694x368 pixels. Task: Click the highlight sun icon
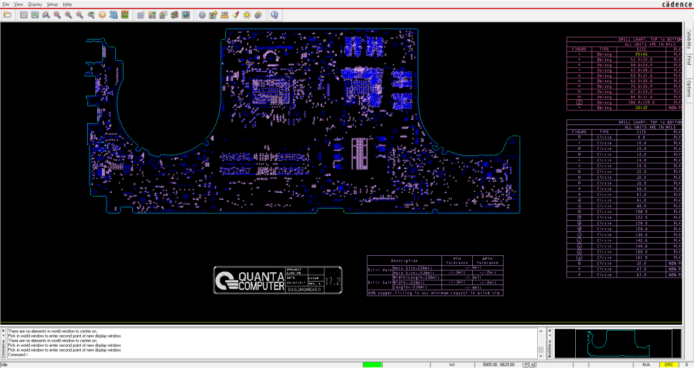[247, 15]
